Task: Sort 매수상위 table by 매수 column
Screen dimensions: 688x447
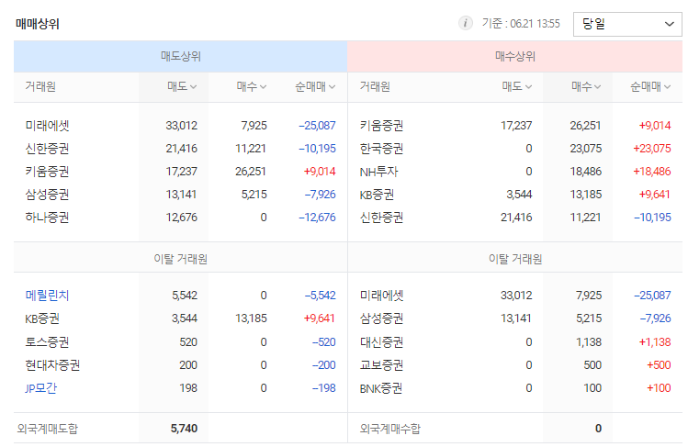Action: point(586,87)
